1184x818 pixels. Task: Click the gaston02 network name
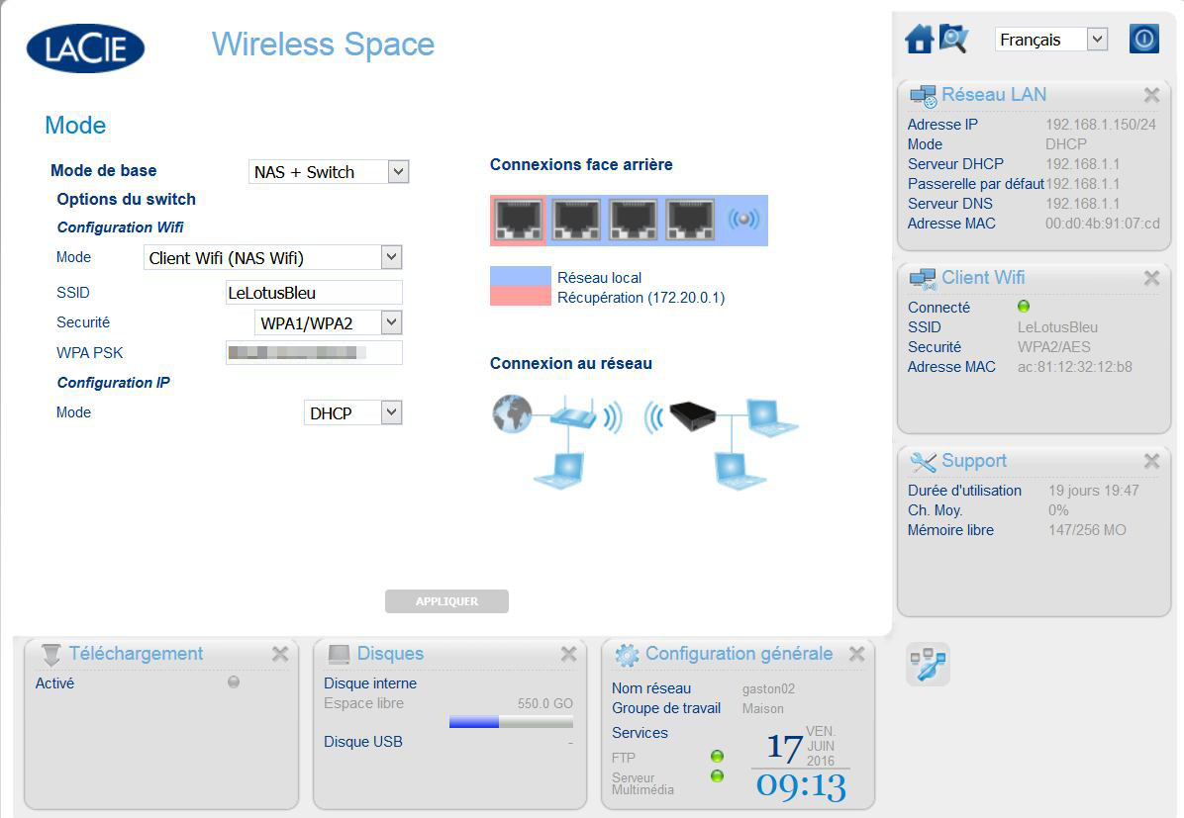pos(768,689)
